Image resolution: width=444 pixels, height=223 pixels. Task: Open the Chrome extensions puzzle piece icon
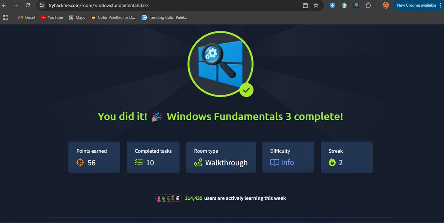[368, 6]
